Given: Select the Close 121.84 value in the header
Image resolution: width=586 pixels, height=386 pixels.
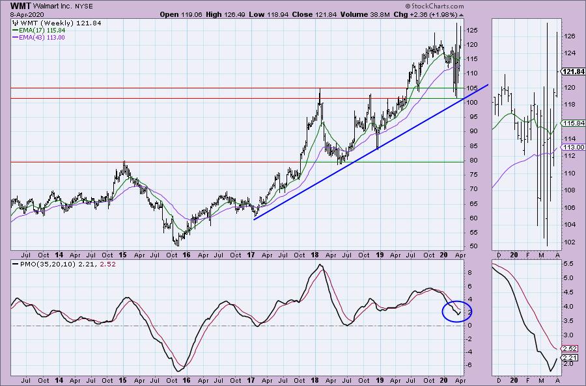Looking at the screenshot, I should tap(314, 14).
